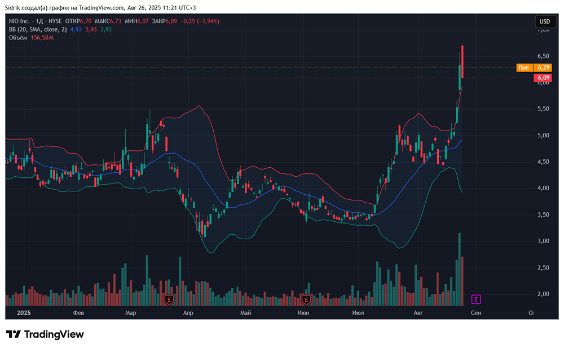This screenshot has width=564, height=349.
Task: Click the green BB lower value 3,93
Action: pyautogui.click(x=106, y=29)
